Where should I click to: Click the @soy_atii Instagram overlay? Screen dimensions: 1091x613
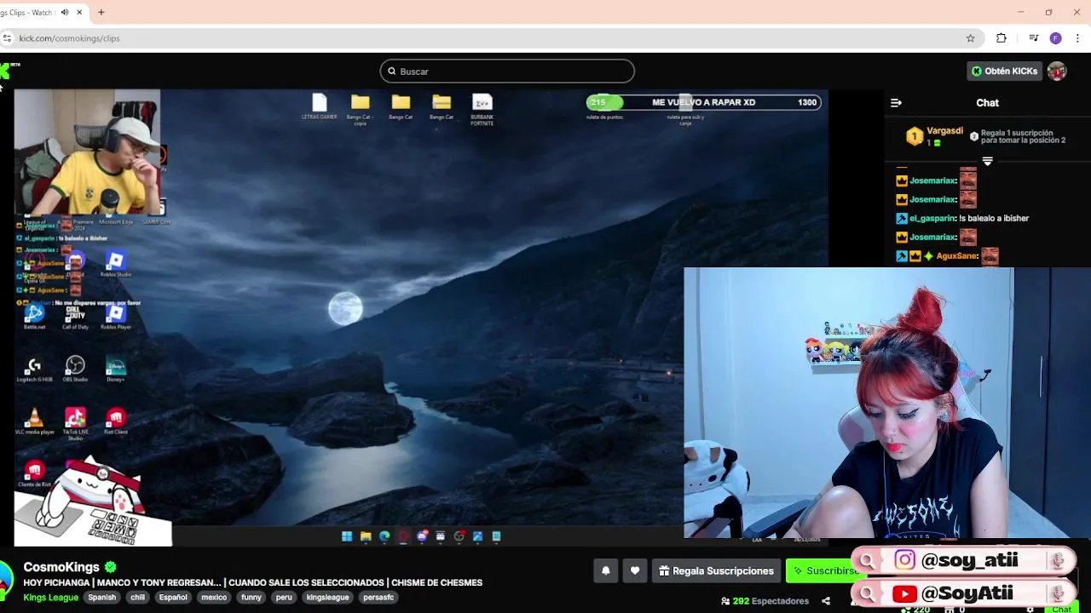coord(965,560)
